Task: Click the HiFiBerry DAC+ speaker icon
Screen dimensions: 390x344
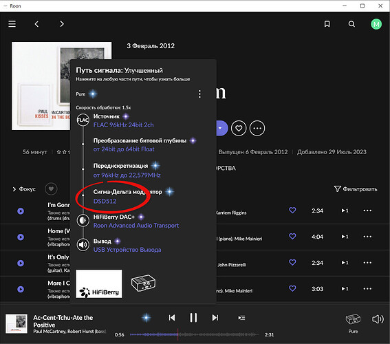Action: [x=83, y=220]
